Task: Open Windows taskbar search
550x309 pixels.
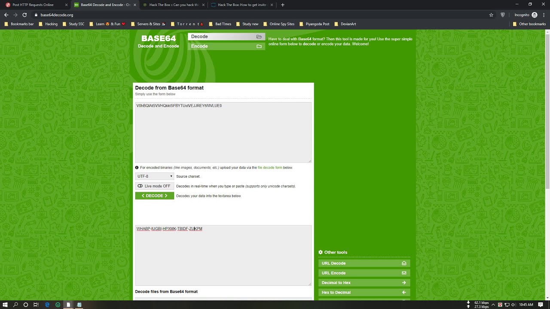Action: click(15, 305)
